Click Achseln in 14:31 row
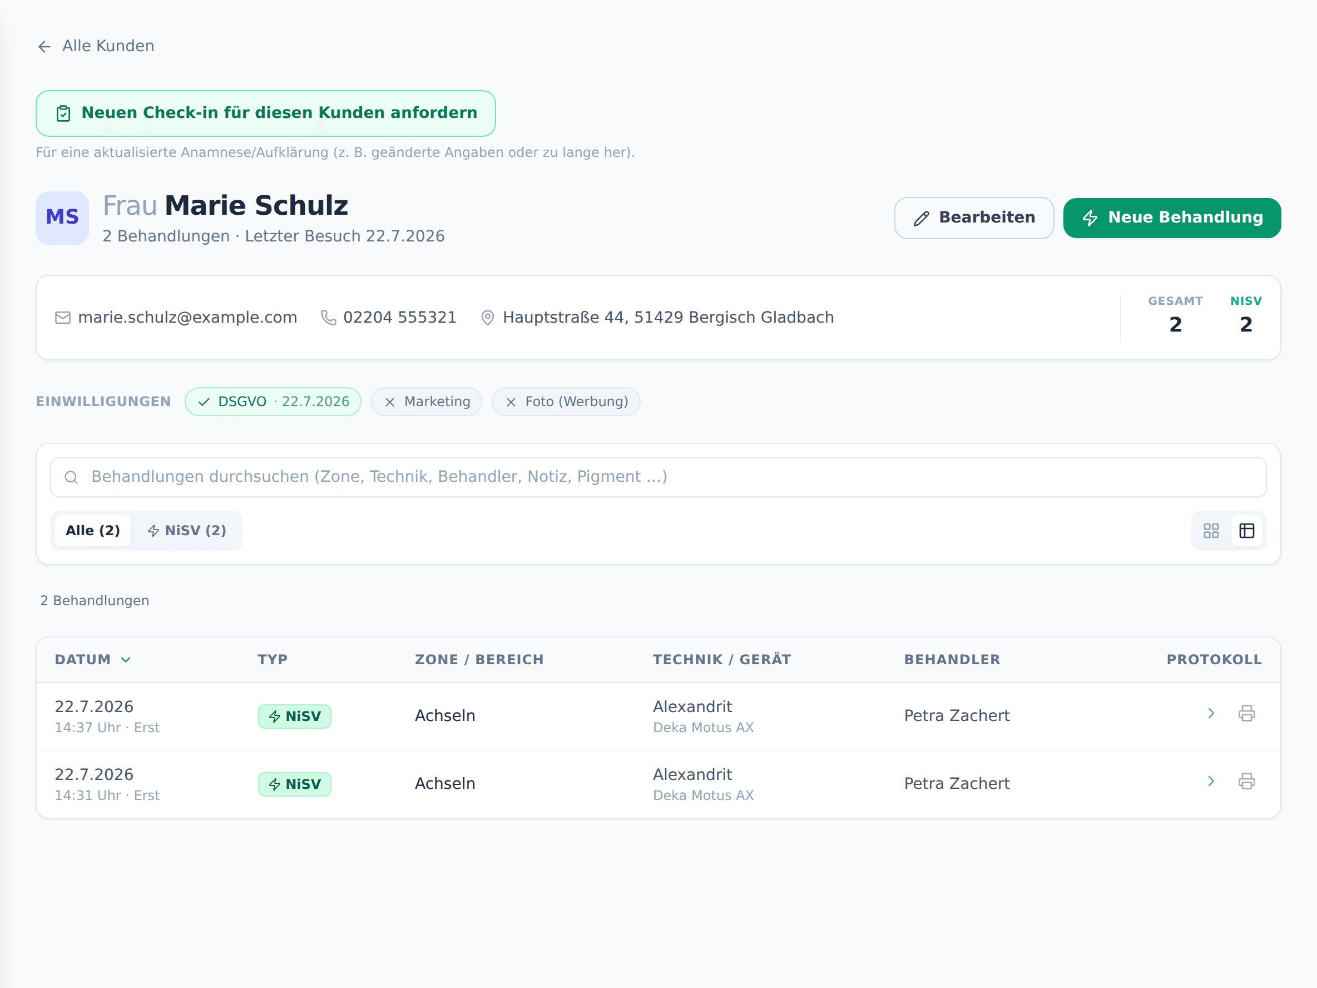This screenshot has width=1317, height=988. click(x=445, y=784)
